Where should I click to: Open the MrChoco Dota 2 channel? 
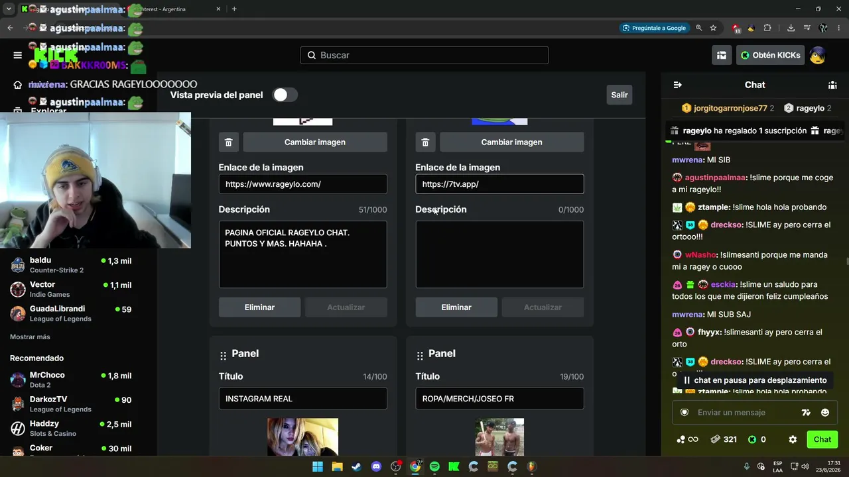(78, 380)
